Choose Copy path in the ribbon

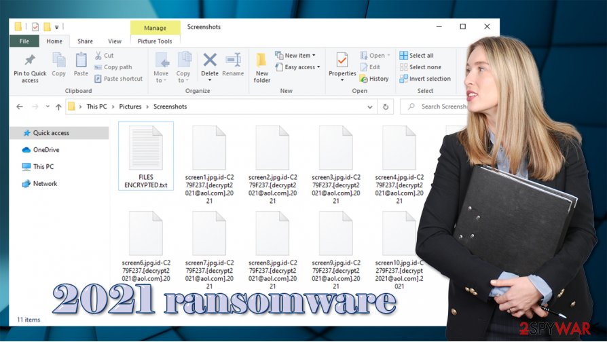[113, 67]
